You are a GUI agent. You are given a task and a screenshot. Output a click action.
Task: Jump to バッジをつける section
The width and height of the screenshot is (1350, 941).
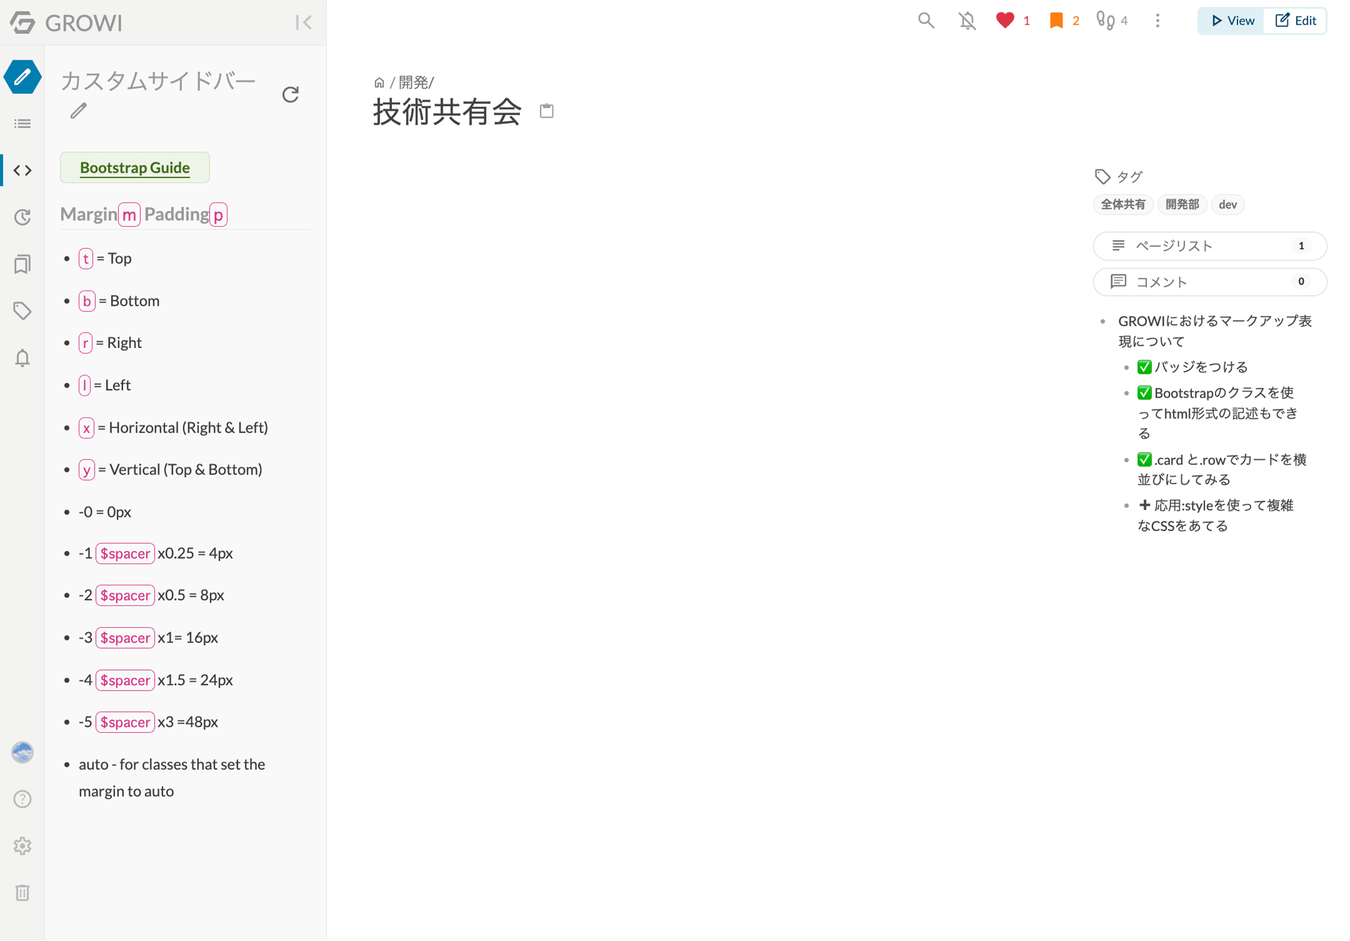1192,368
